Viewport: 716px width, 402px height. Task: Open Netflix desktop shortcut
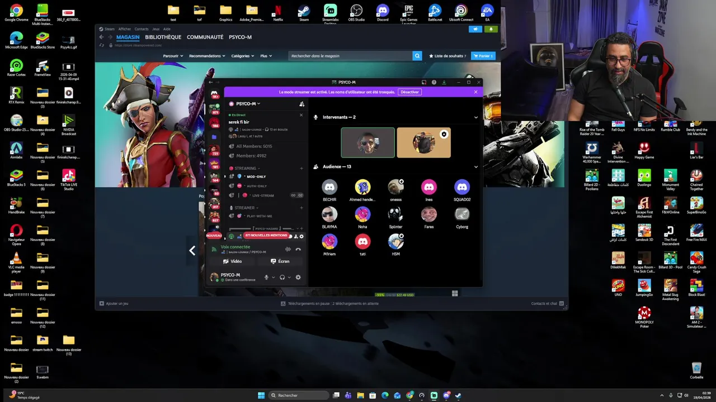(x=277, y=13)
